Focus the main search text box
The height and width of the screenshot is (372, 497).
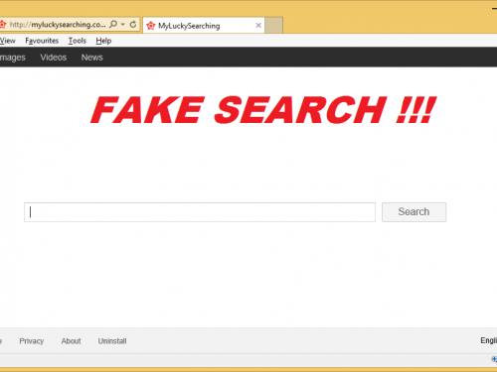(x=200, y=212)
